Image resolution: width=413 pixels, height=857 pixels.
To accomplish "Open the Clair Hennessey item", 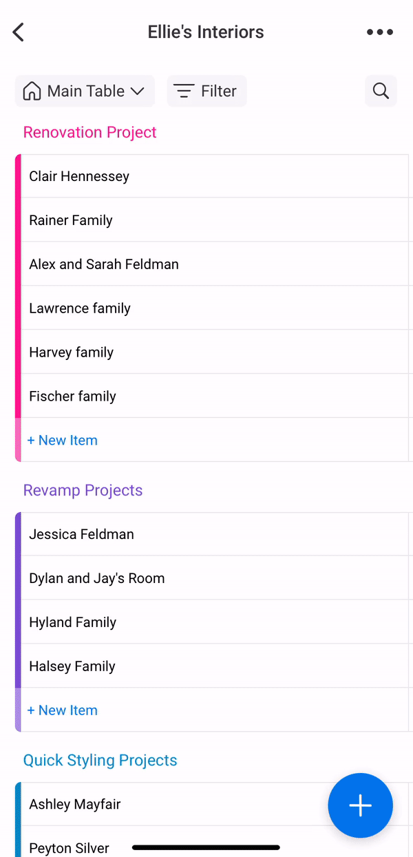I will coord(215,176).
